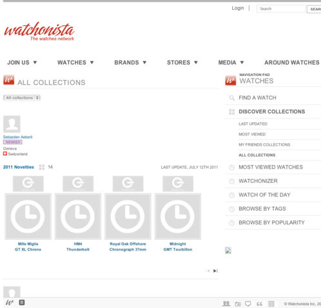Screen dimensions: 321x308
Task: Expand the Stores menu
Action: (x=182, y=63)
